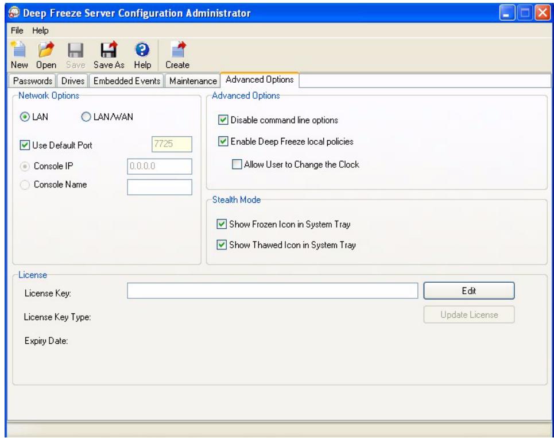Image resolution: width=554 pixels, height=438 pixels.
Task: Switch to the Embedded Events tab
Action: tap(127, 81)
